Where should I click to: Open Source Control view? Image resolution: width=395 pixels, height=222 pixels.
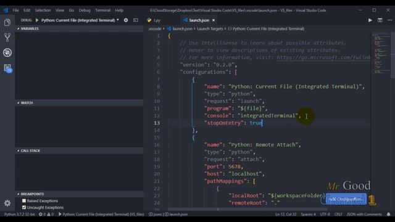point(7,38)
